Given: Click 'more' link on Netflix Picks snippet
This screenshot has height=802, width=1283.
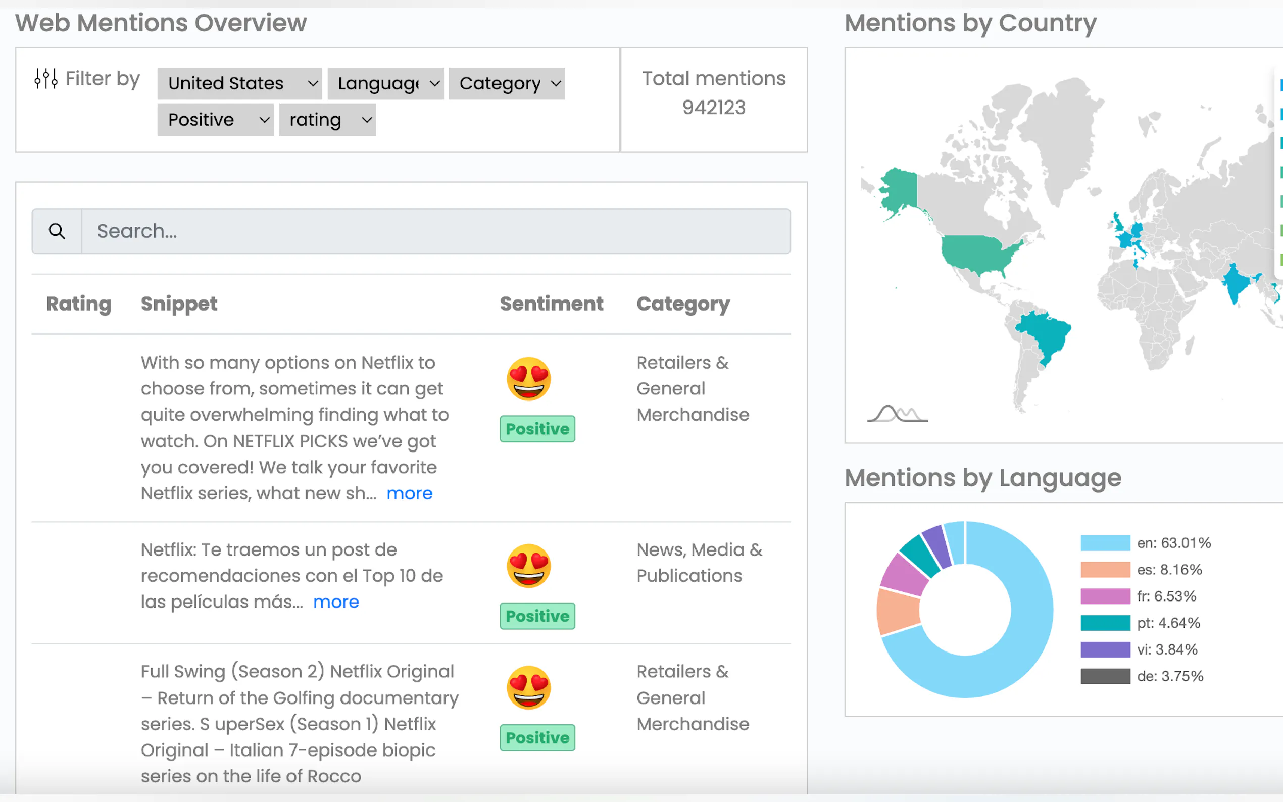Looking at the screenshot, I should pos(409,493).
